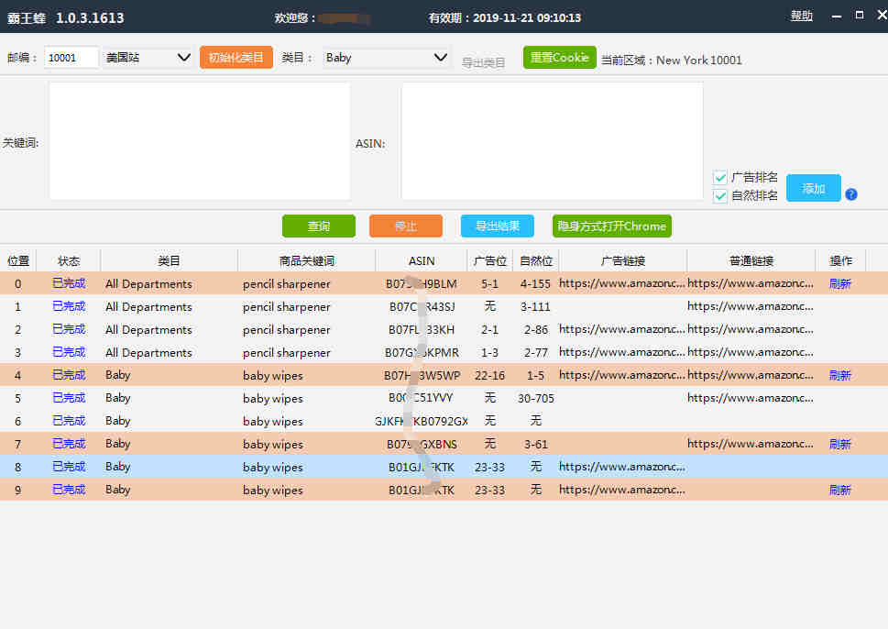Select the 'Baby' category cell in row 7
Screen dimensions: 888x629
click(x=118, y=444)
